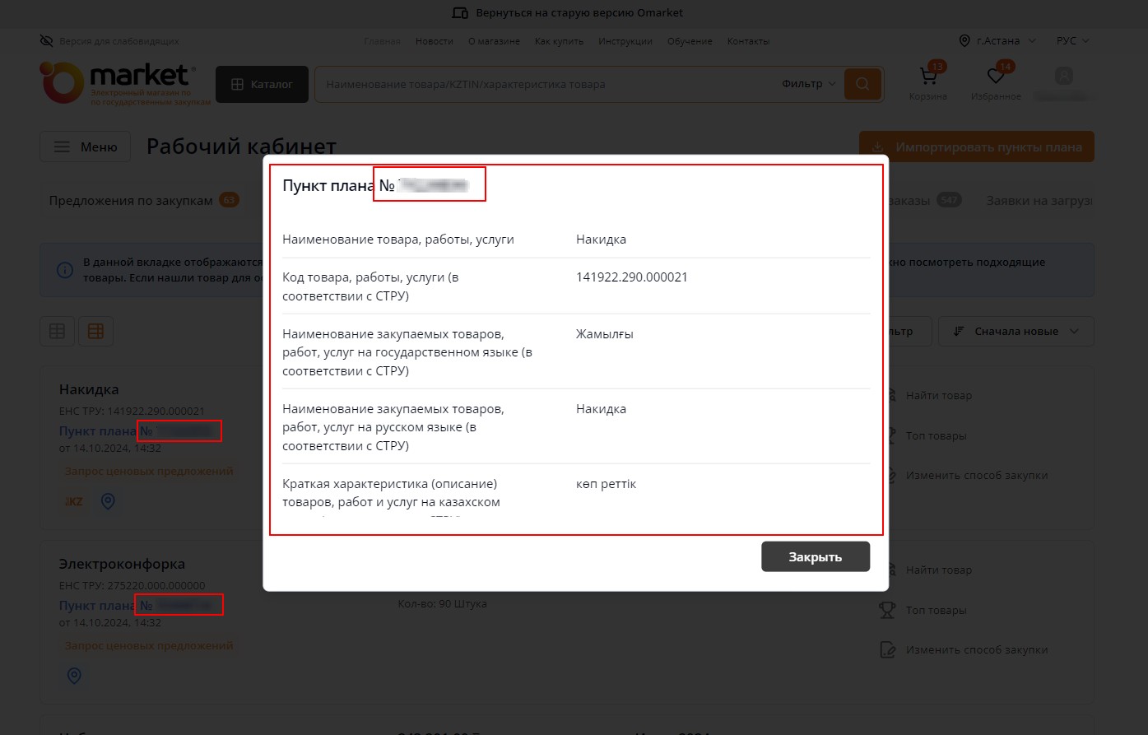Open the РУС language dropdown
Screen dimensions: 1148x735
pos(1071,41)
